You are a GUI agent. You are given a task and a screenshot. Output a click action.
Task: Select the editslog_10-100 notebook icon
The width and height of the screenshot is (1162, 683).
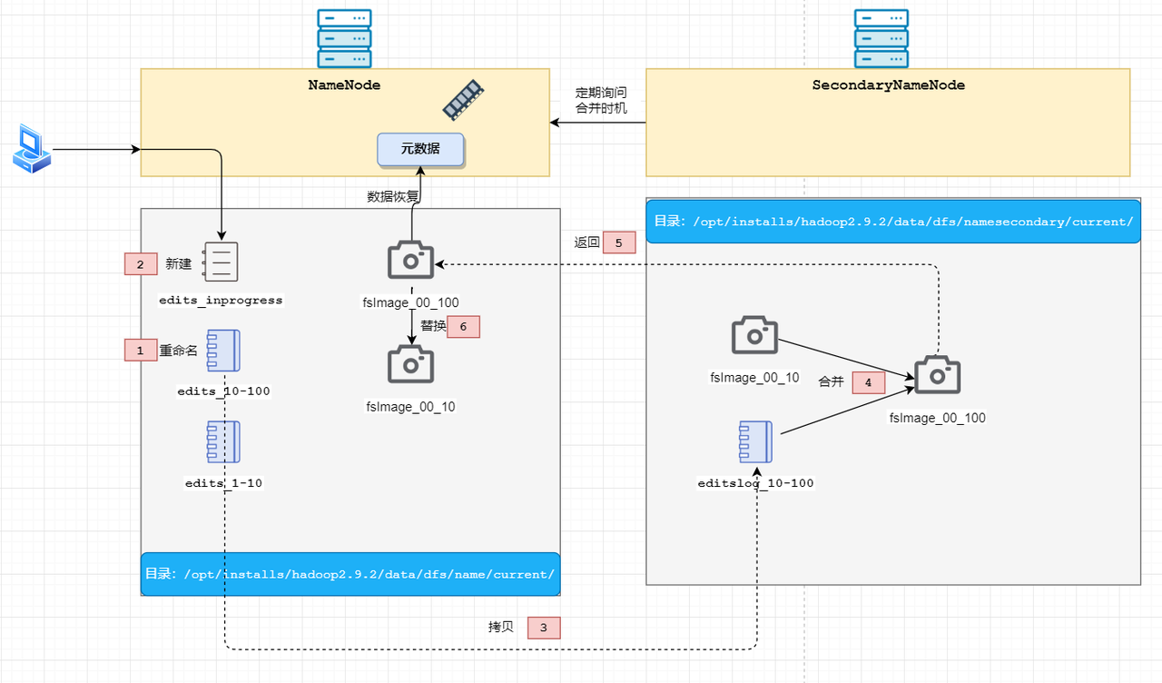(755, 442)
